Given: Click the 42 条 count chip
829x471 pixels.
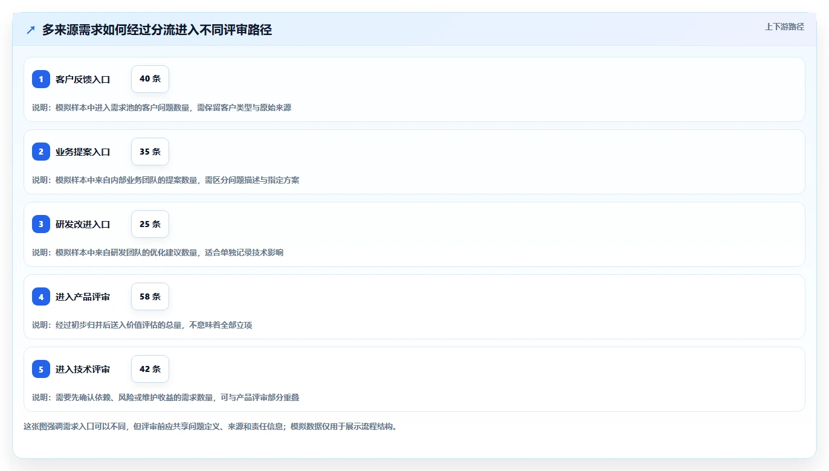Looking at the screenshot, I should 150,369.
